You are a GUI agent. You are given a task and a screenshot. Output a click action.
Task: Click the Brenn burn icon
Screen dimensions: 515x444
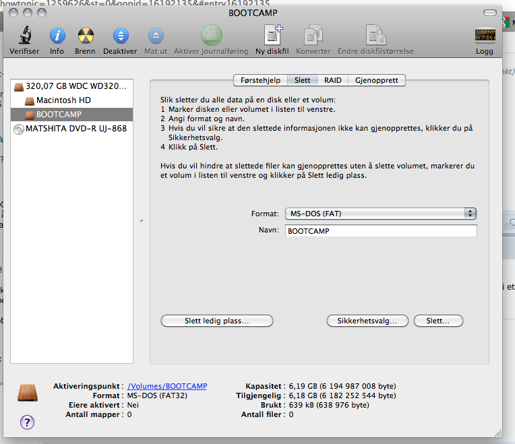click(x=86, y=36)
